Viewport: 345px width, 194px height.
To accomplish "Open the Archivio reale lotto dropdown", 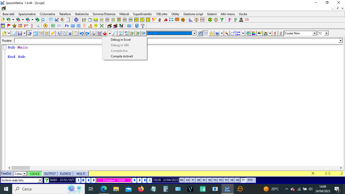I will click(x=40, y=180).
